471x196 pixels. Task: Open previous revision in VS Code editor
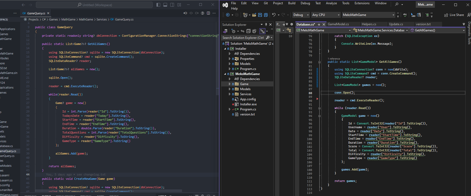tap(185, 13)
